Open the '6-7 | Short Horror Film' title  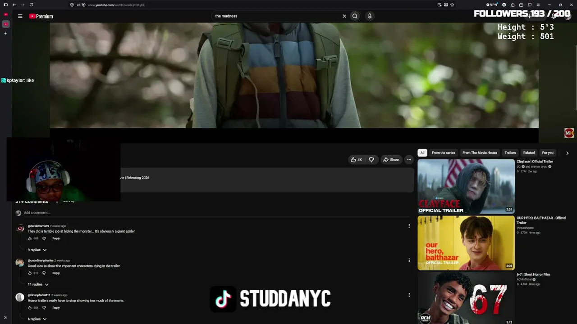tap(533, 274)
